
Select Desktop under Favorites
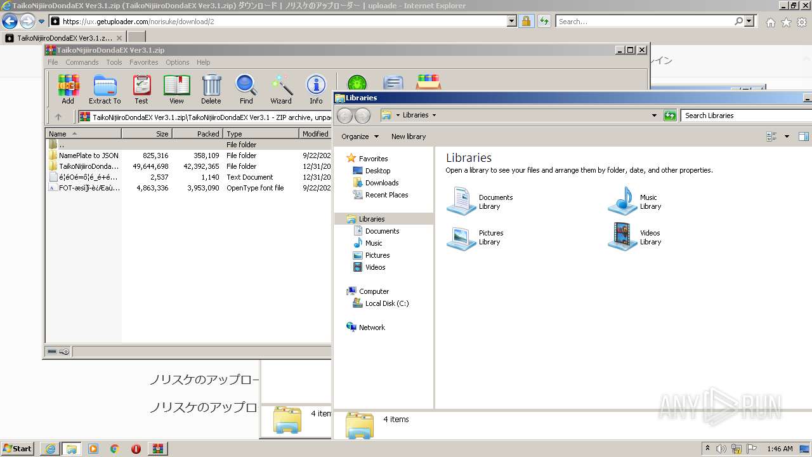pyautogui.click(x=377, y=171)
